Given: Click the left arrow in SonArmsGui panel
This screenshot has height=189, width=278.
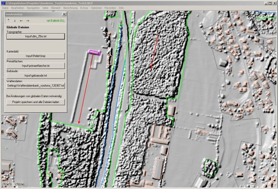Looking at the screenshot, I should (x=21, y=21).
